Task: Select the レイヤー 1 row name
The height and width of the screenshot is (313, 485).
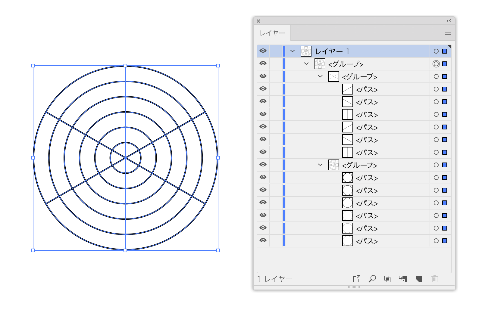Action: coord(332,51)
